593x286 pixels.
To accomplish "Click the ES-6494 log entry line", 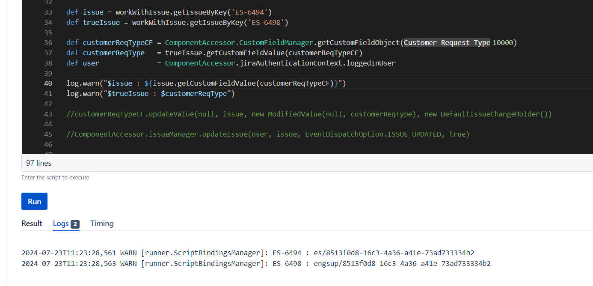I will click(248, 253).
